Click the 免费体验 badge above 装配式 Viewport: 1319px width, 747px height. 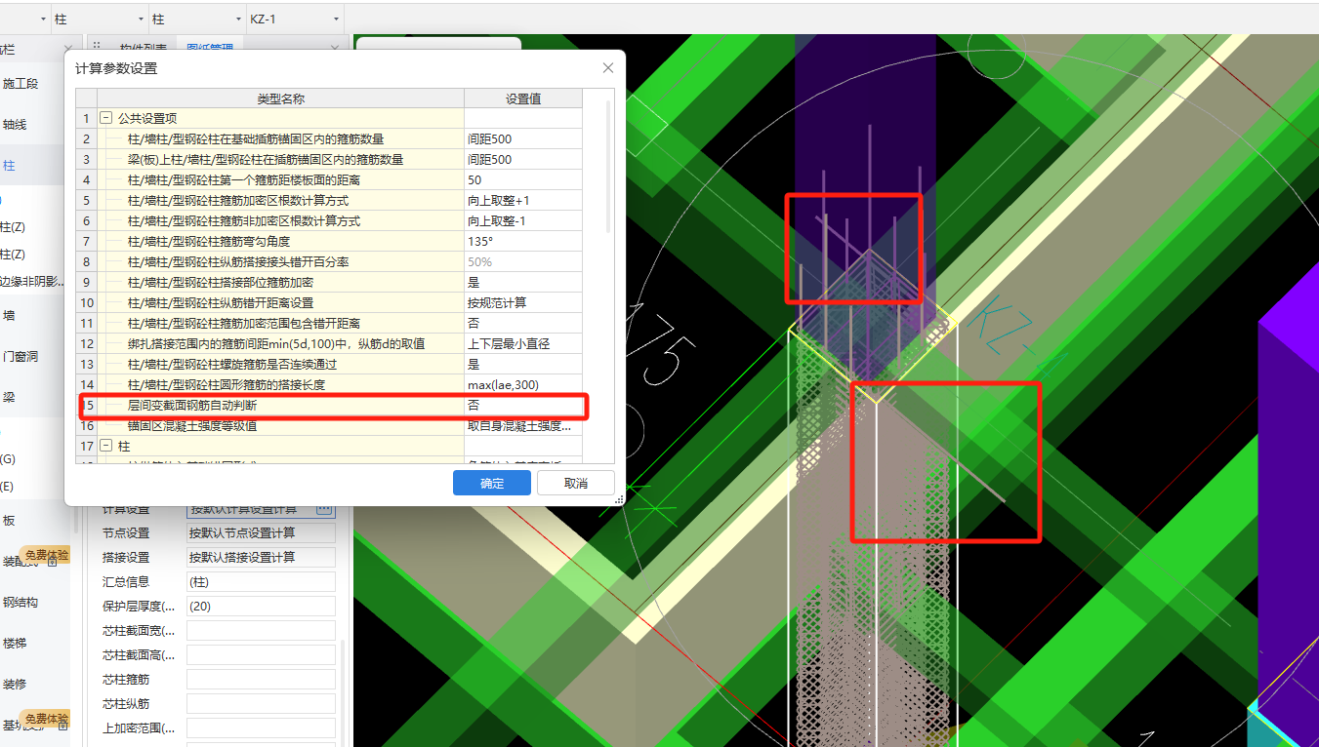point(46,555)
